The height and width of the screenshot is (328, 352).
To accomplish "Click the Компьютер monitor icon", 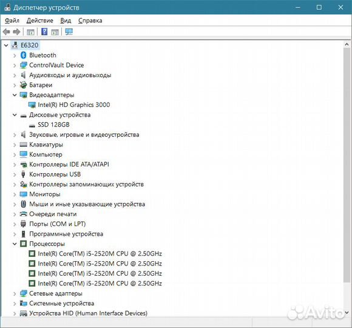I will point(23,154).
